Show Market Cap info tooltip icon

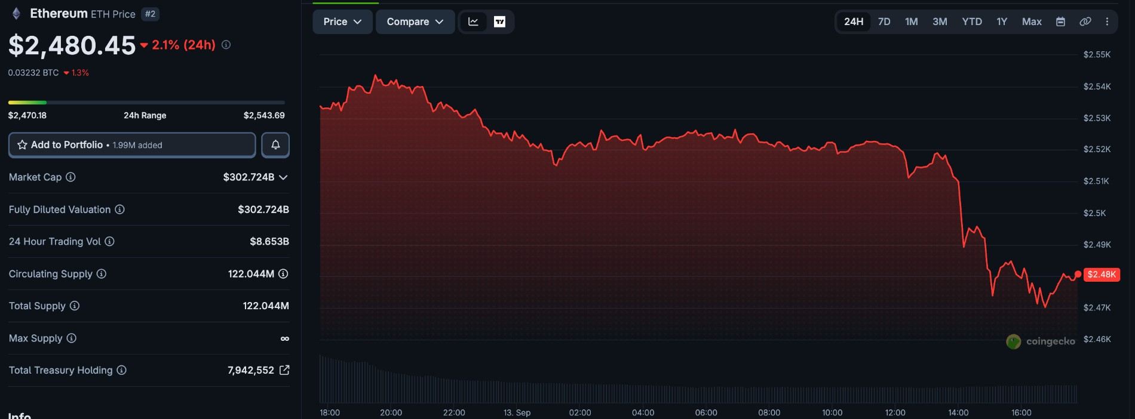point(70,177)
